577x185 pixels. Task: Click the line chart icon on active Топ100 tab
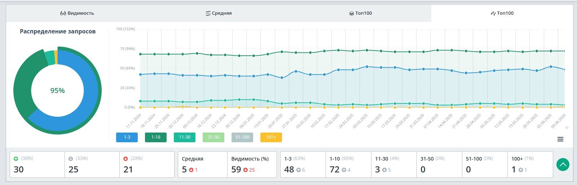tap(493, 13)
